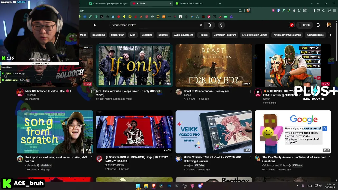Open the HUGE SCREEN TABLET Veikk video title
The width and height of the screenshot is (338, 190).
pos(212,159)
